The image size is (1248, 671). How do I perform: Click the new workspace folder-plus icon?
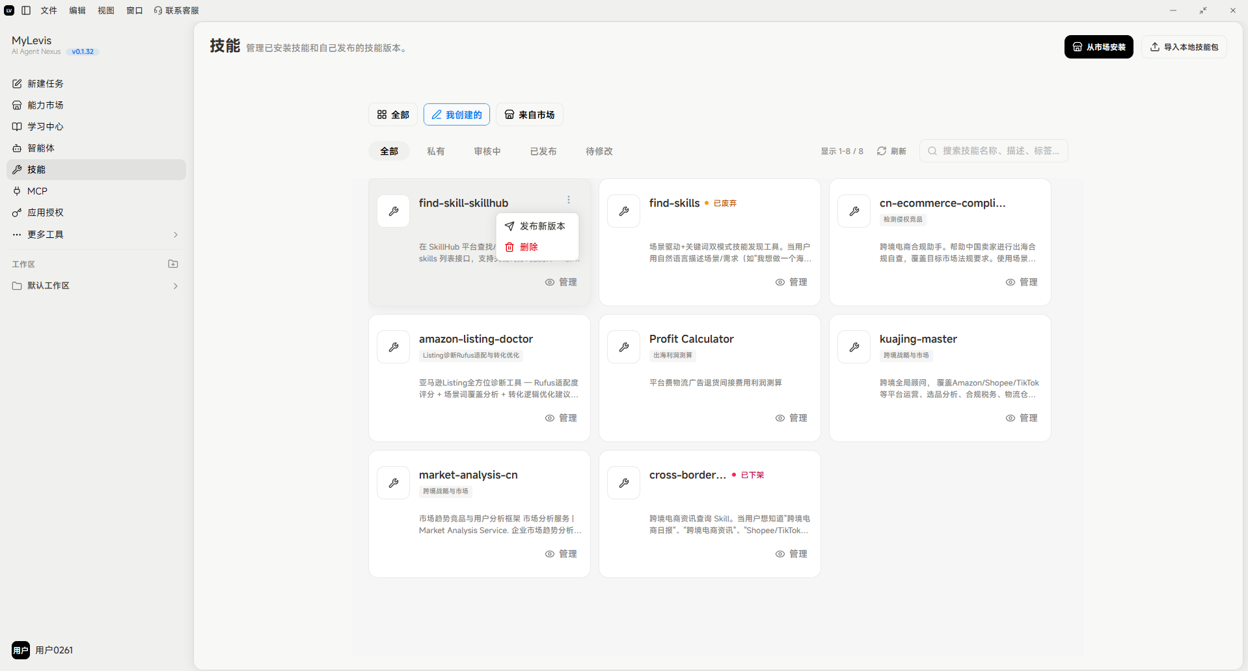tap(173, 264)
